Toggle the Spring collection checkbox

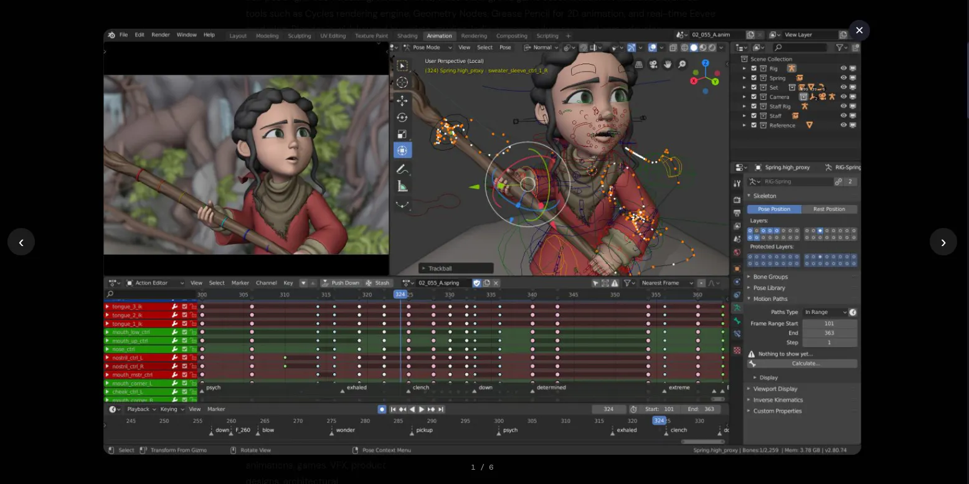(754, 78)
